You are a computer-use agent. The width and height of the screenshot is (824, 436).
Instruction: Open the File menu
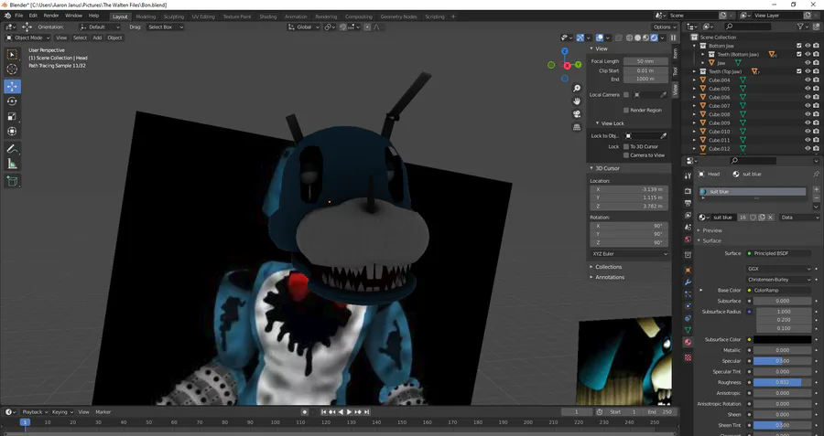[19, 16]
